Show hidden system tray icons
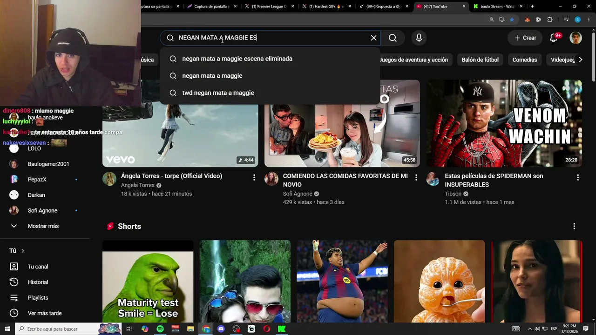 coord(530,329)
